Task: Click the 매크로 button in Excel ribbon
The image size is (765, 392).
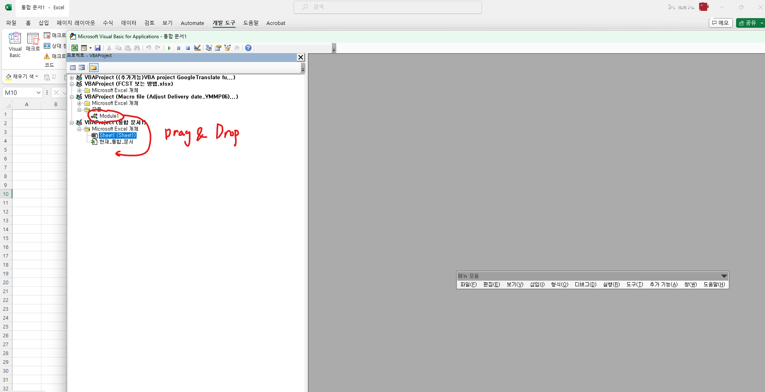Action: (33, 43)
